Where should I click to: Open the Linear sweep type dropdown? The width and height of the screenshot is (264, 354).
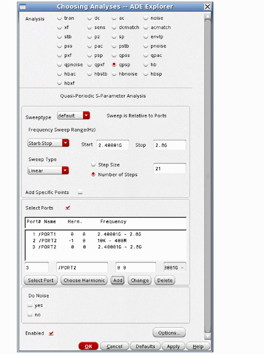48,171
